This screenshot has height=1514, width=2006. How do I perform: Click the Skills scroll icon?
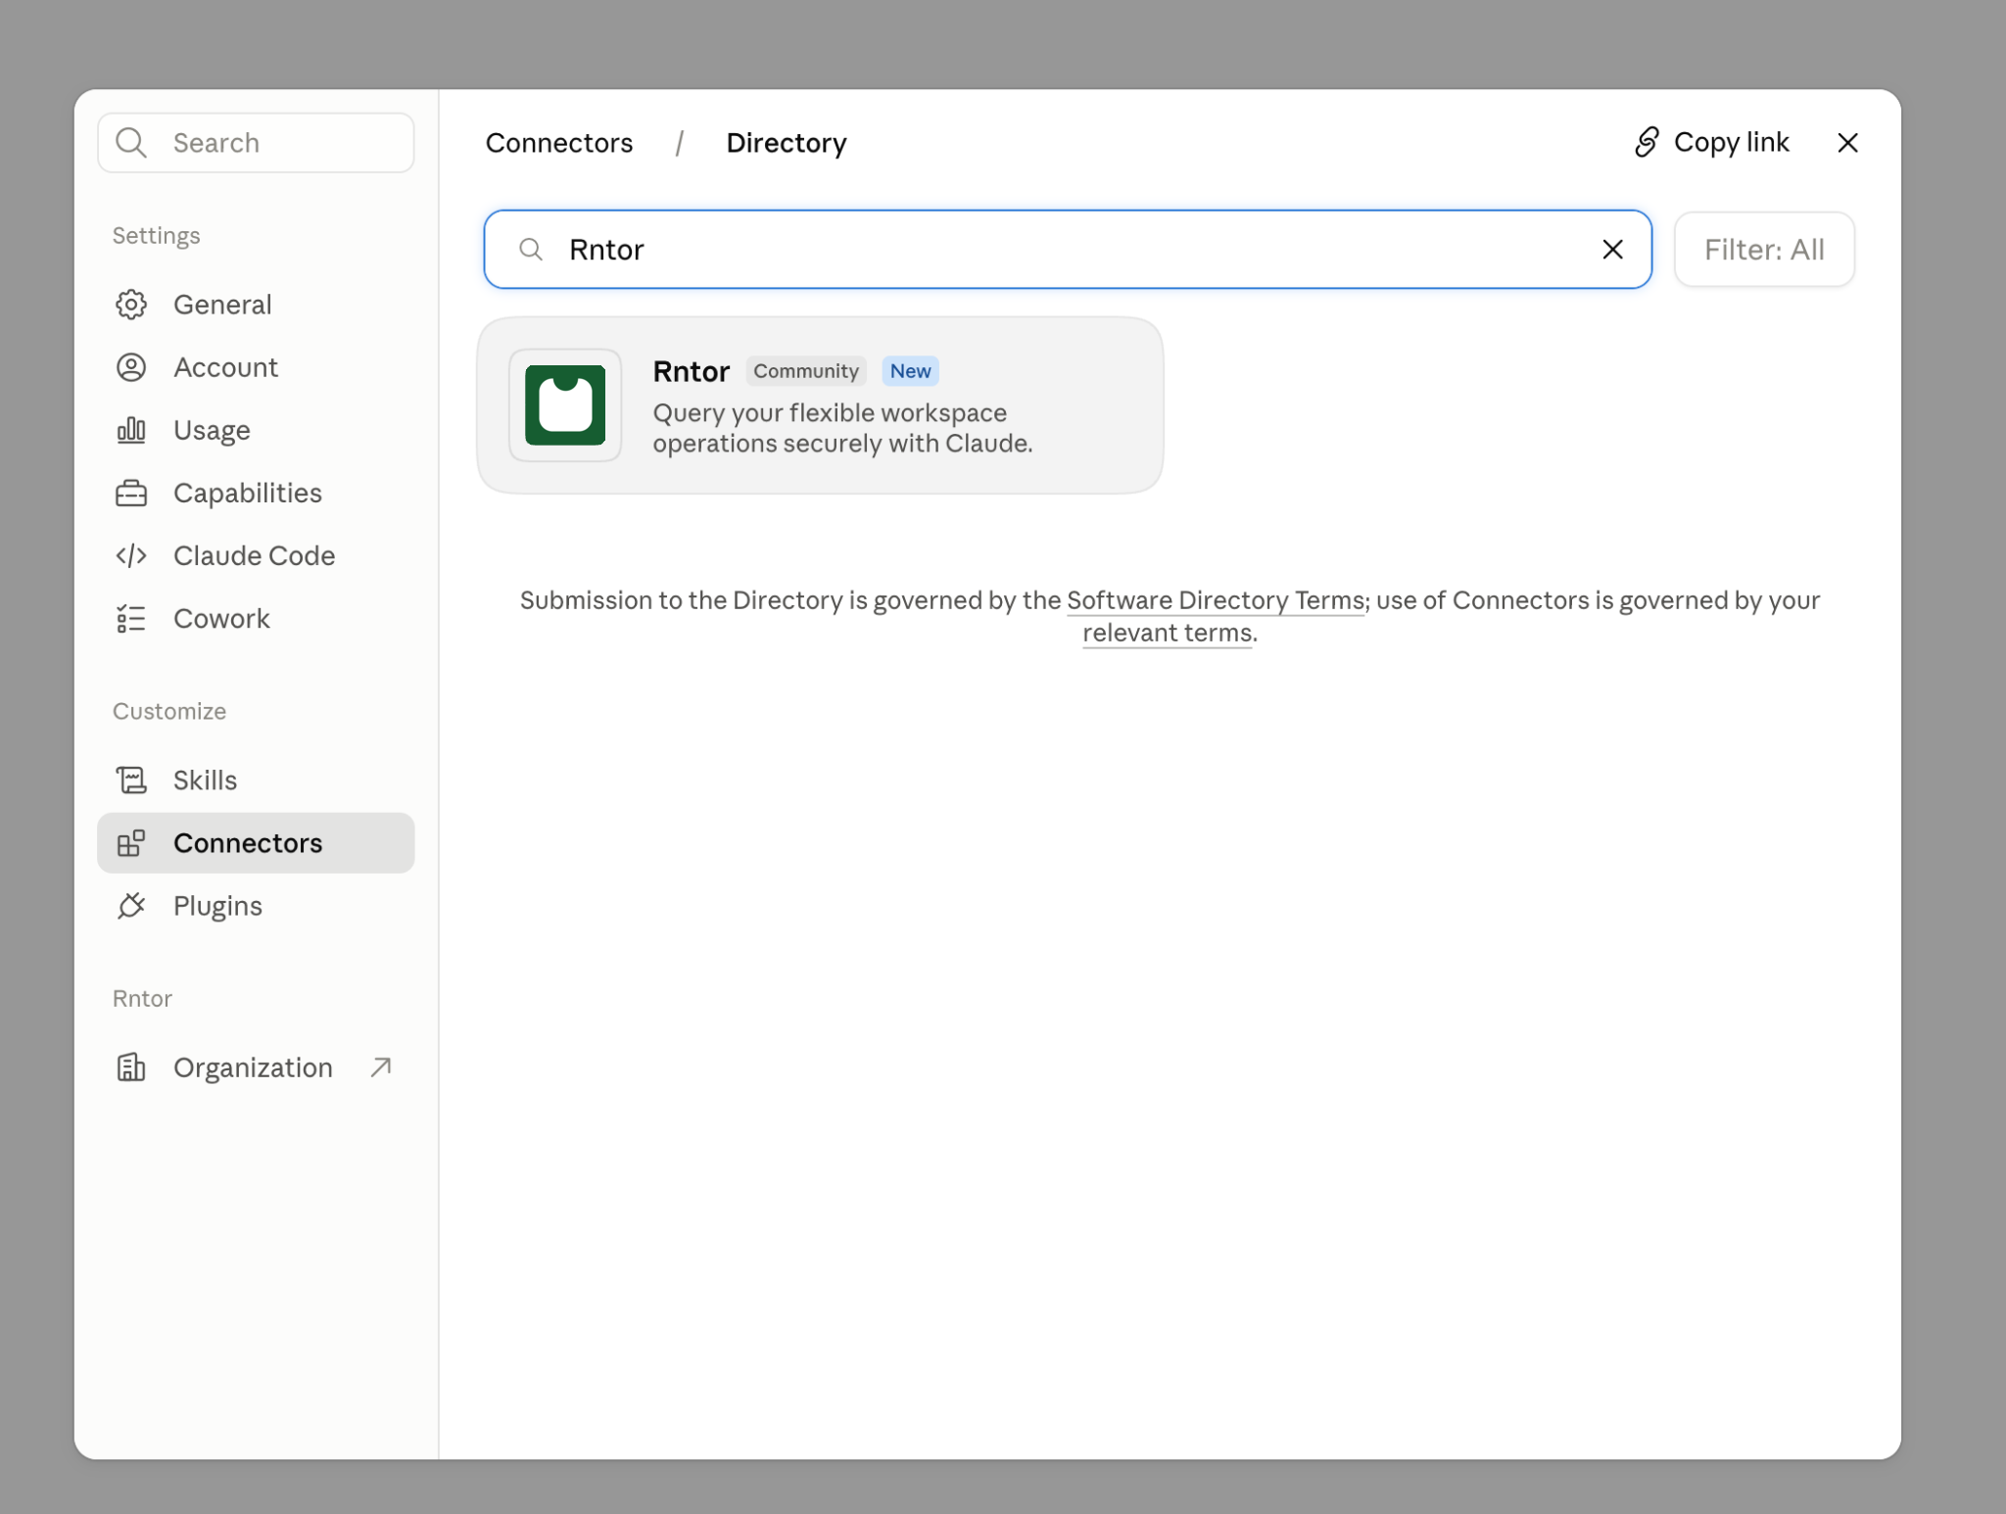pos(131,780)
